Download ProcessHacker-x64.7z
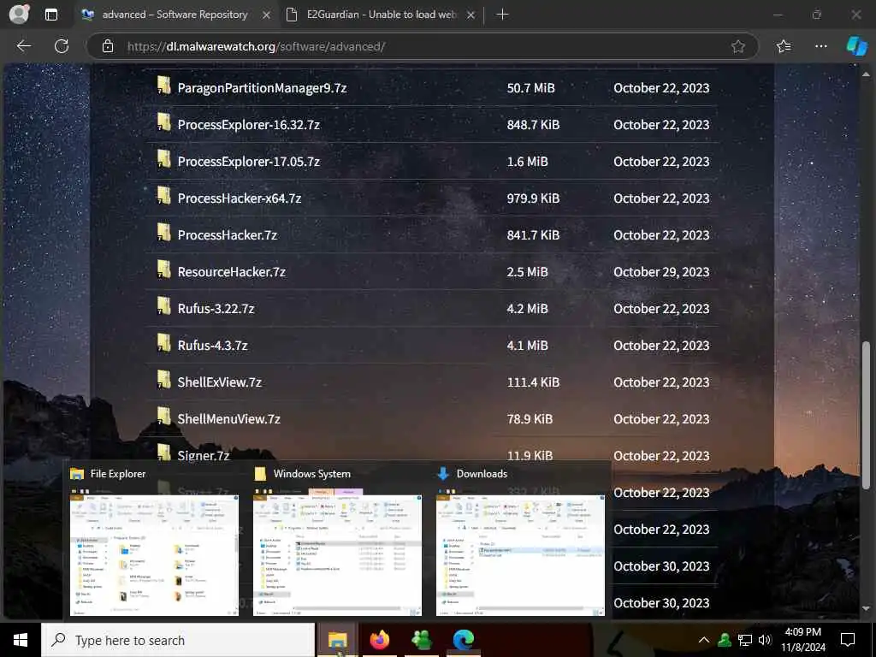Image resolution: width=876 pixels, height=657 pixels. tap(240, 198)
